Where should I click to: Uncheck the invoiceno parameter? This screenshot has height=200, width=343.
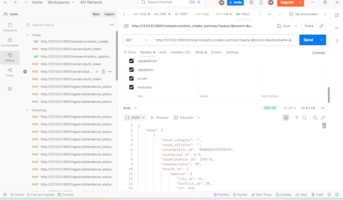131,87
